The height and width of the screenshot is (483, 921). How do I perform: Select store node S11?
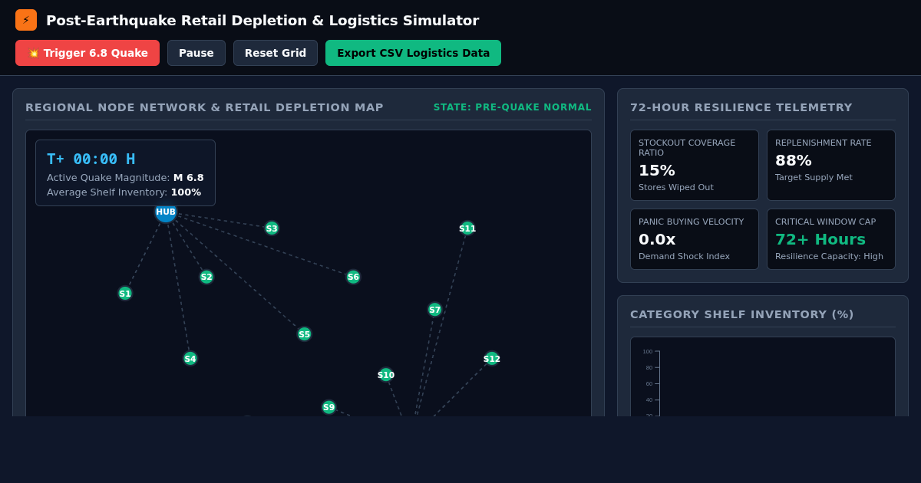467,228
